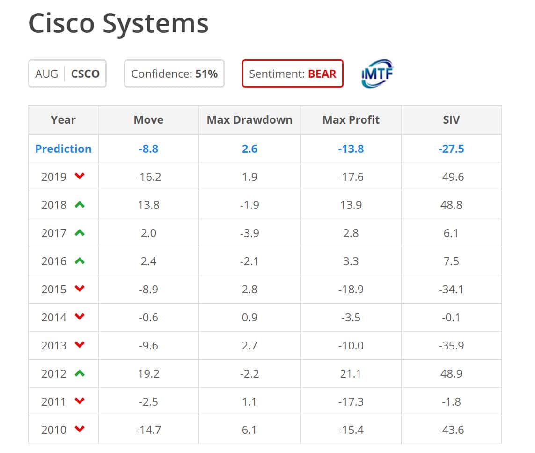The image size is (535, 453).
Task: Click the red down arrow beside 2015
Action: click(80, 289)
